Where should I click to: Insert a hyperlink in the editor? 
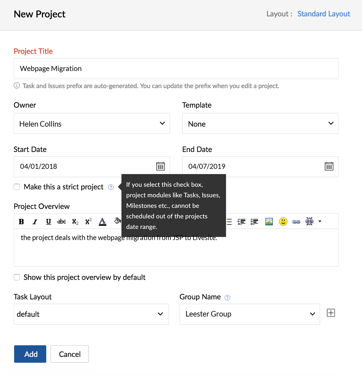click(x=296, y=222)
